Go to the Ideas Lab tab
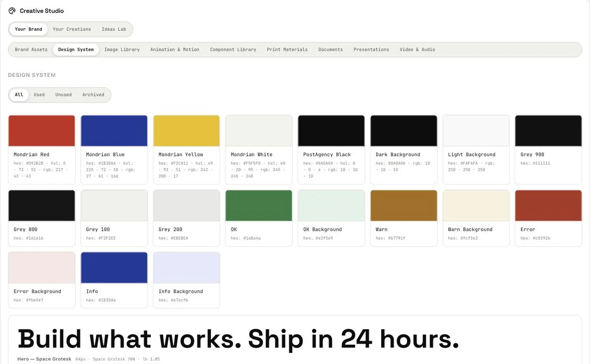The height and width of the screenshot is (364, 590). (114, 29)
